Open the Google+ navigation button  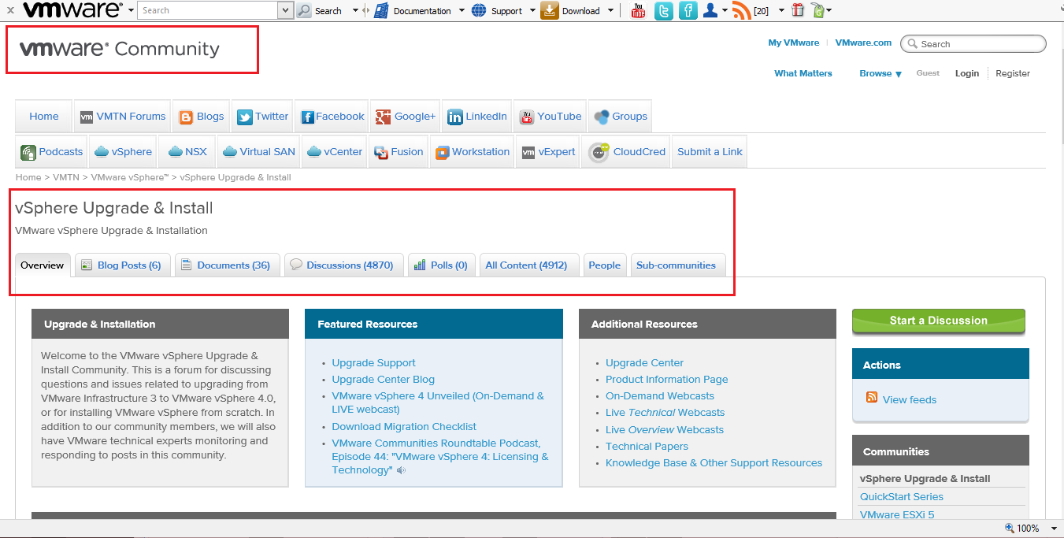point(405,116)
